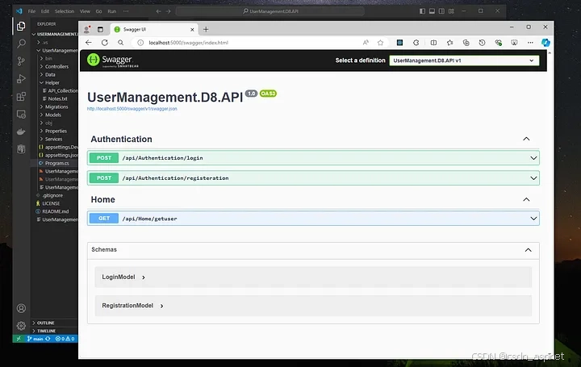The image size is (581, 367).
Task: Open Edge split screen icon
Action: pos(433,43)
